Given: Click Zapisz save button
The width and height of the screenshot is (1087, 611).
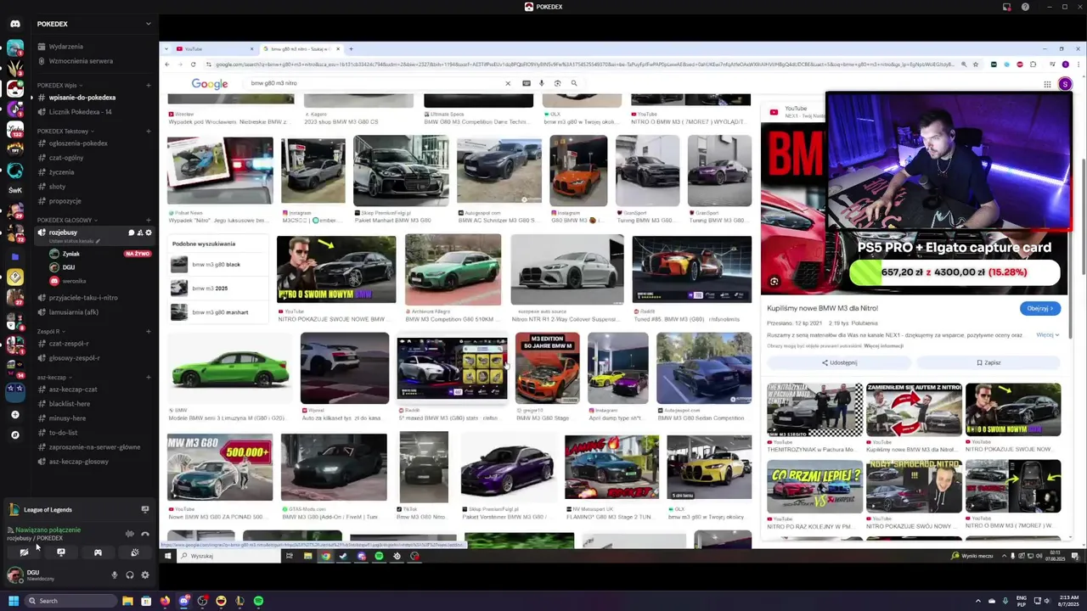Looking at the screenshot, I should coord(988,362).
